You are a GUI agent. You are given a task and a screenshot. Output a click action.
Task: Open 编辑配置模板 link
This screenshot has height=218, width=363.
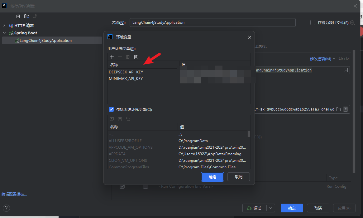tap(14, 194)
